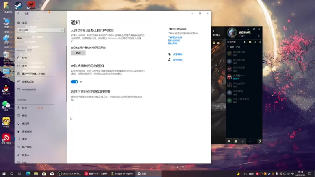Open the 网易云音乐 desktop shortcut

pyautogui.click(x=6, y=139)
